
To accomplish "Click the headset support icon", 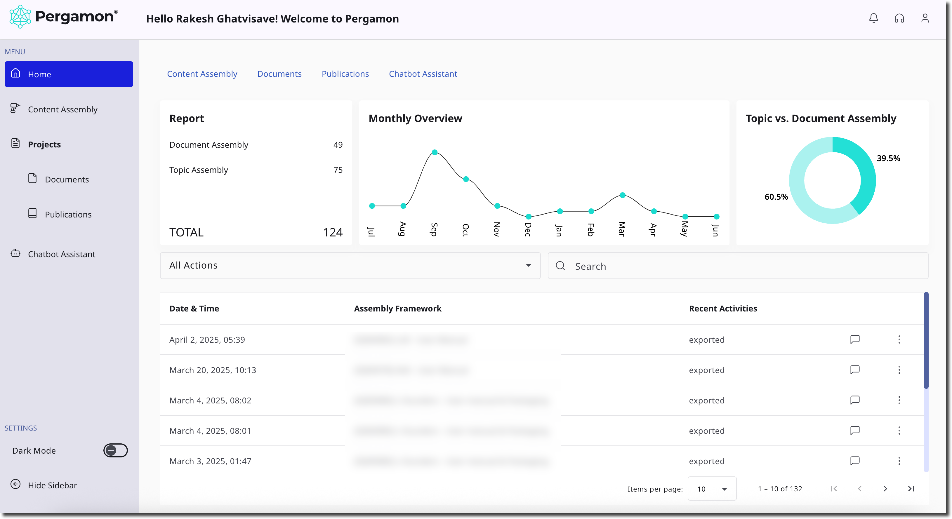I will point(899,18).
